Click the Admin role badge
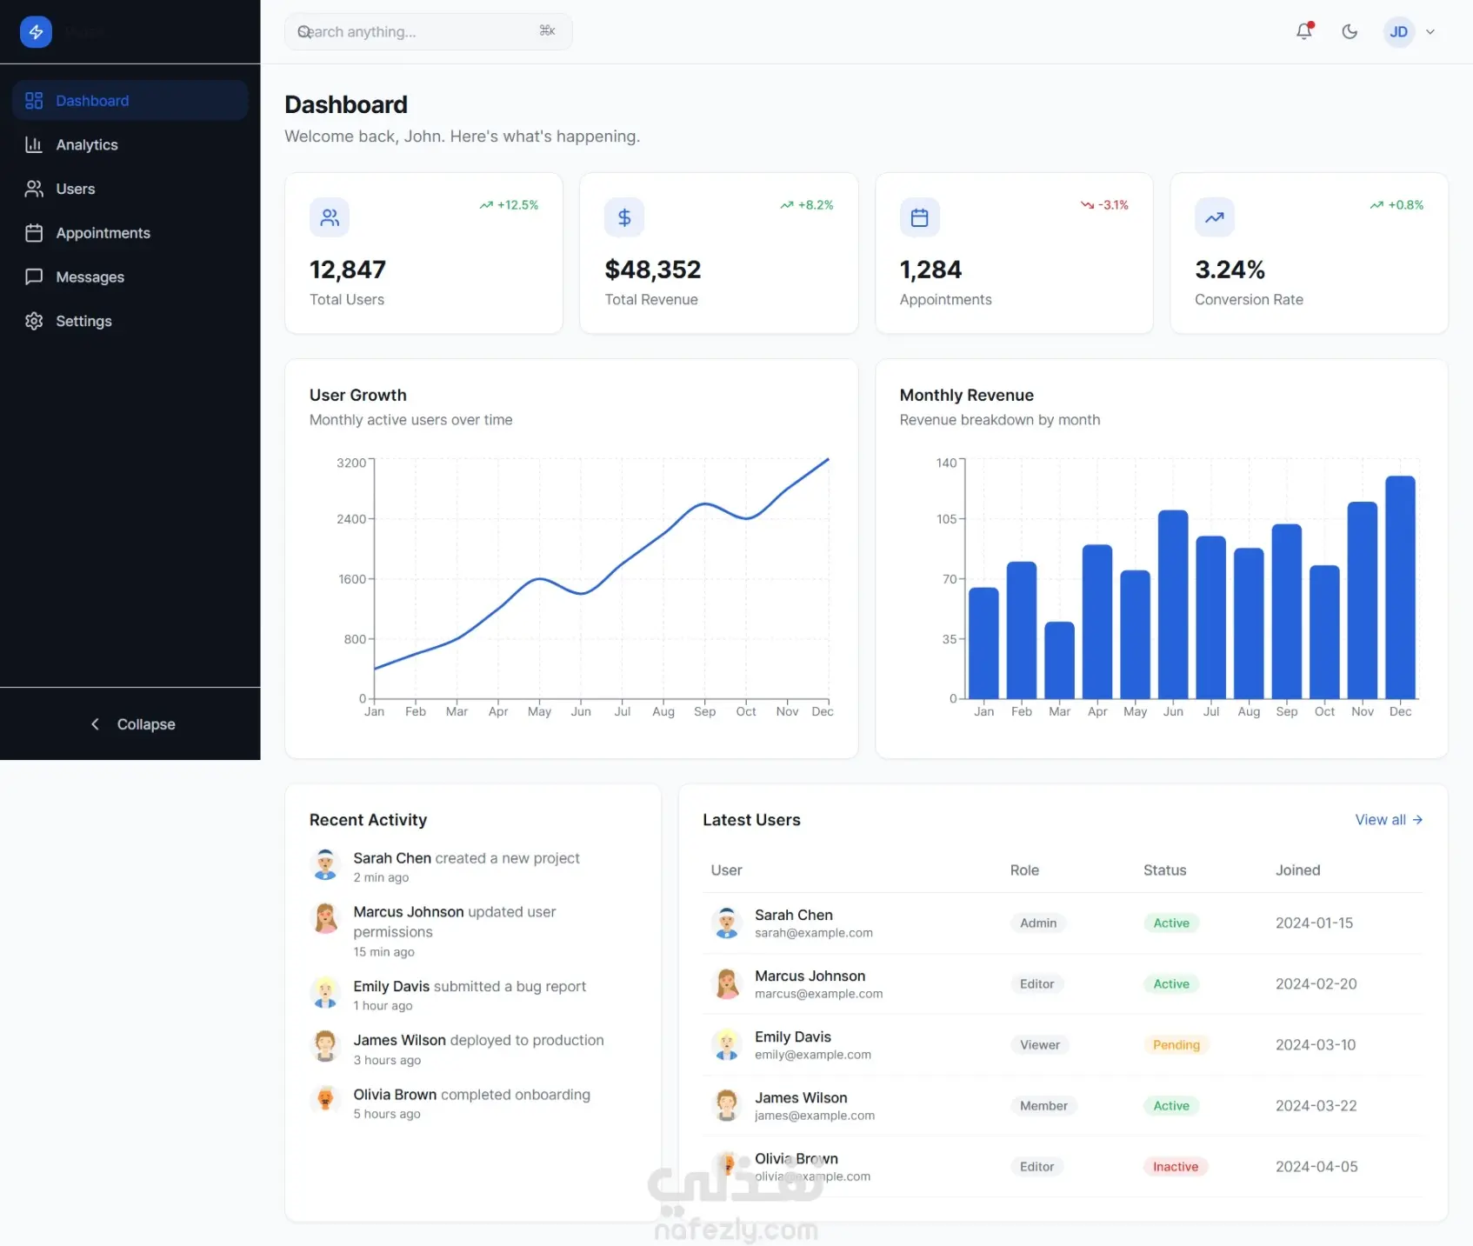The height and width of the screenshot is (1246, 1473). (1038, 923)
